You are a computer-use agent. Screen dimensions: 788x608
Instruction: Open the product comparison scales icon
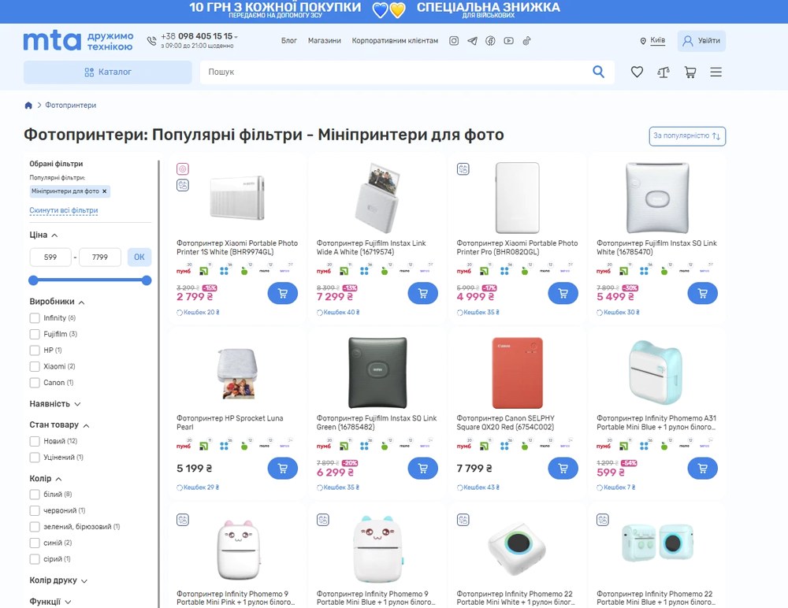663,72
